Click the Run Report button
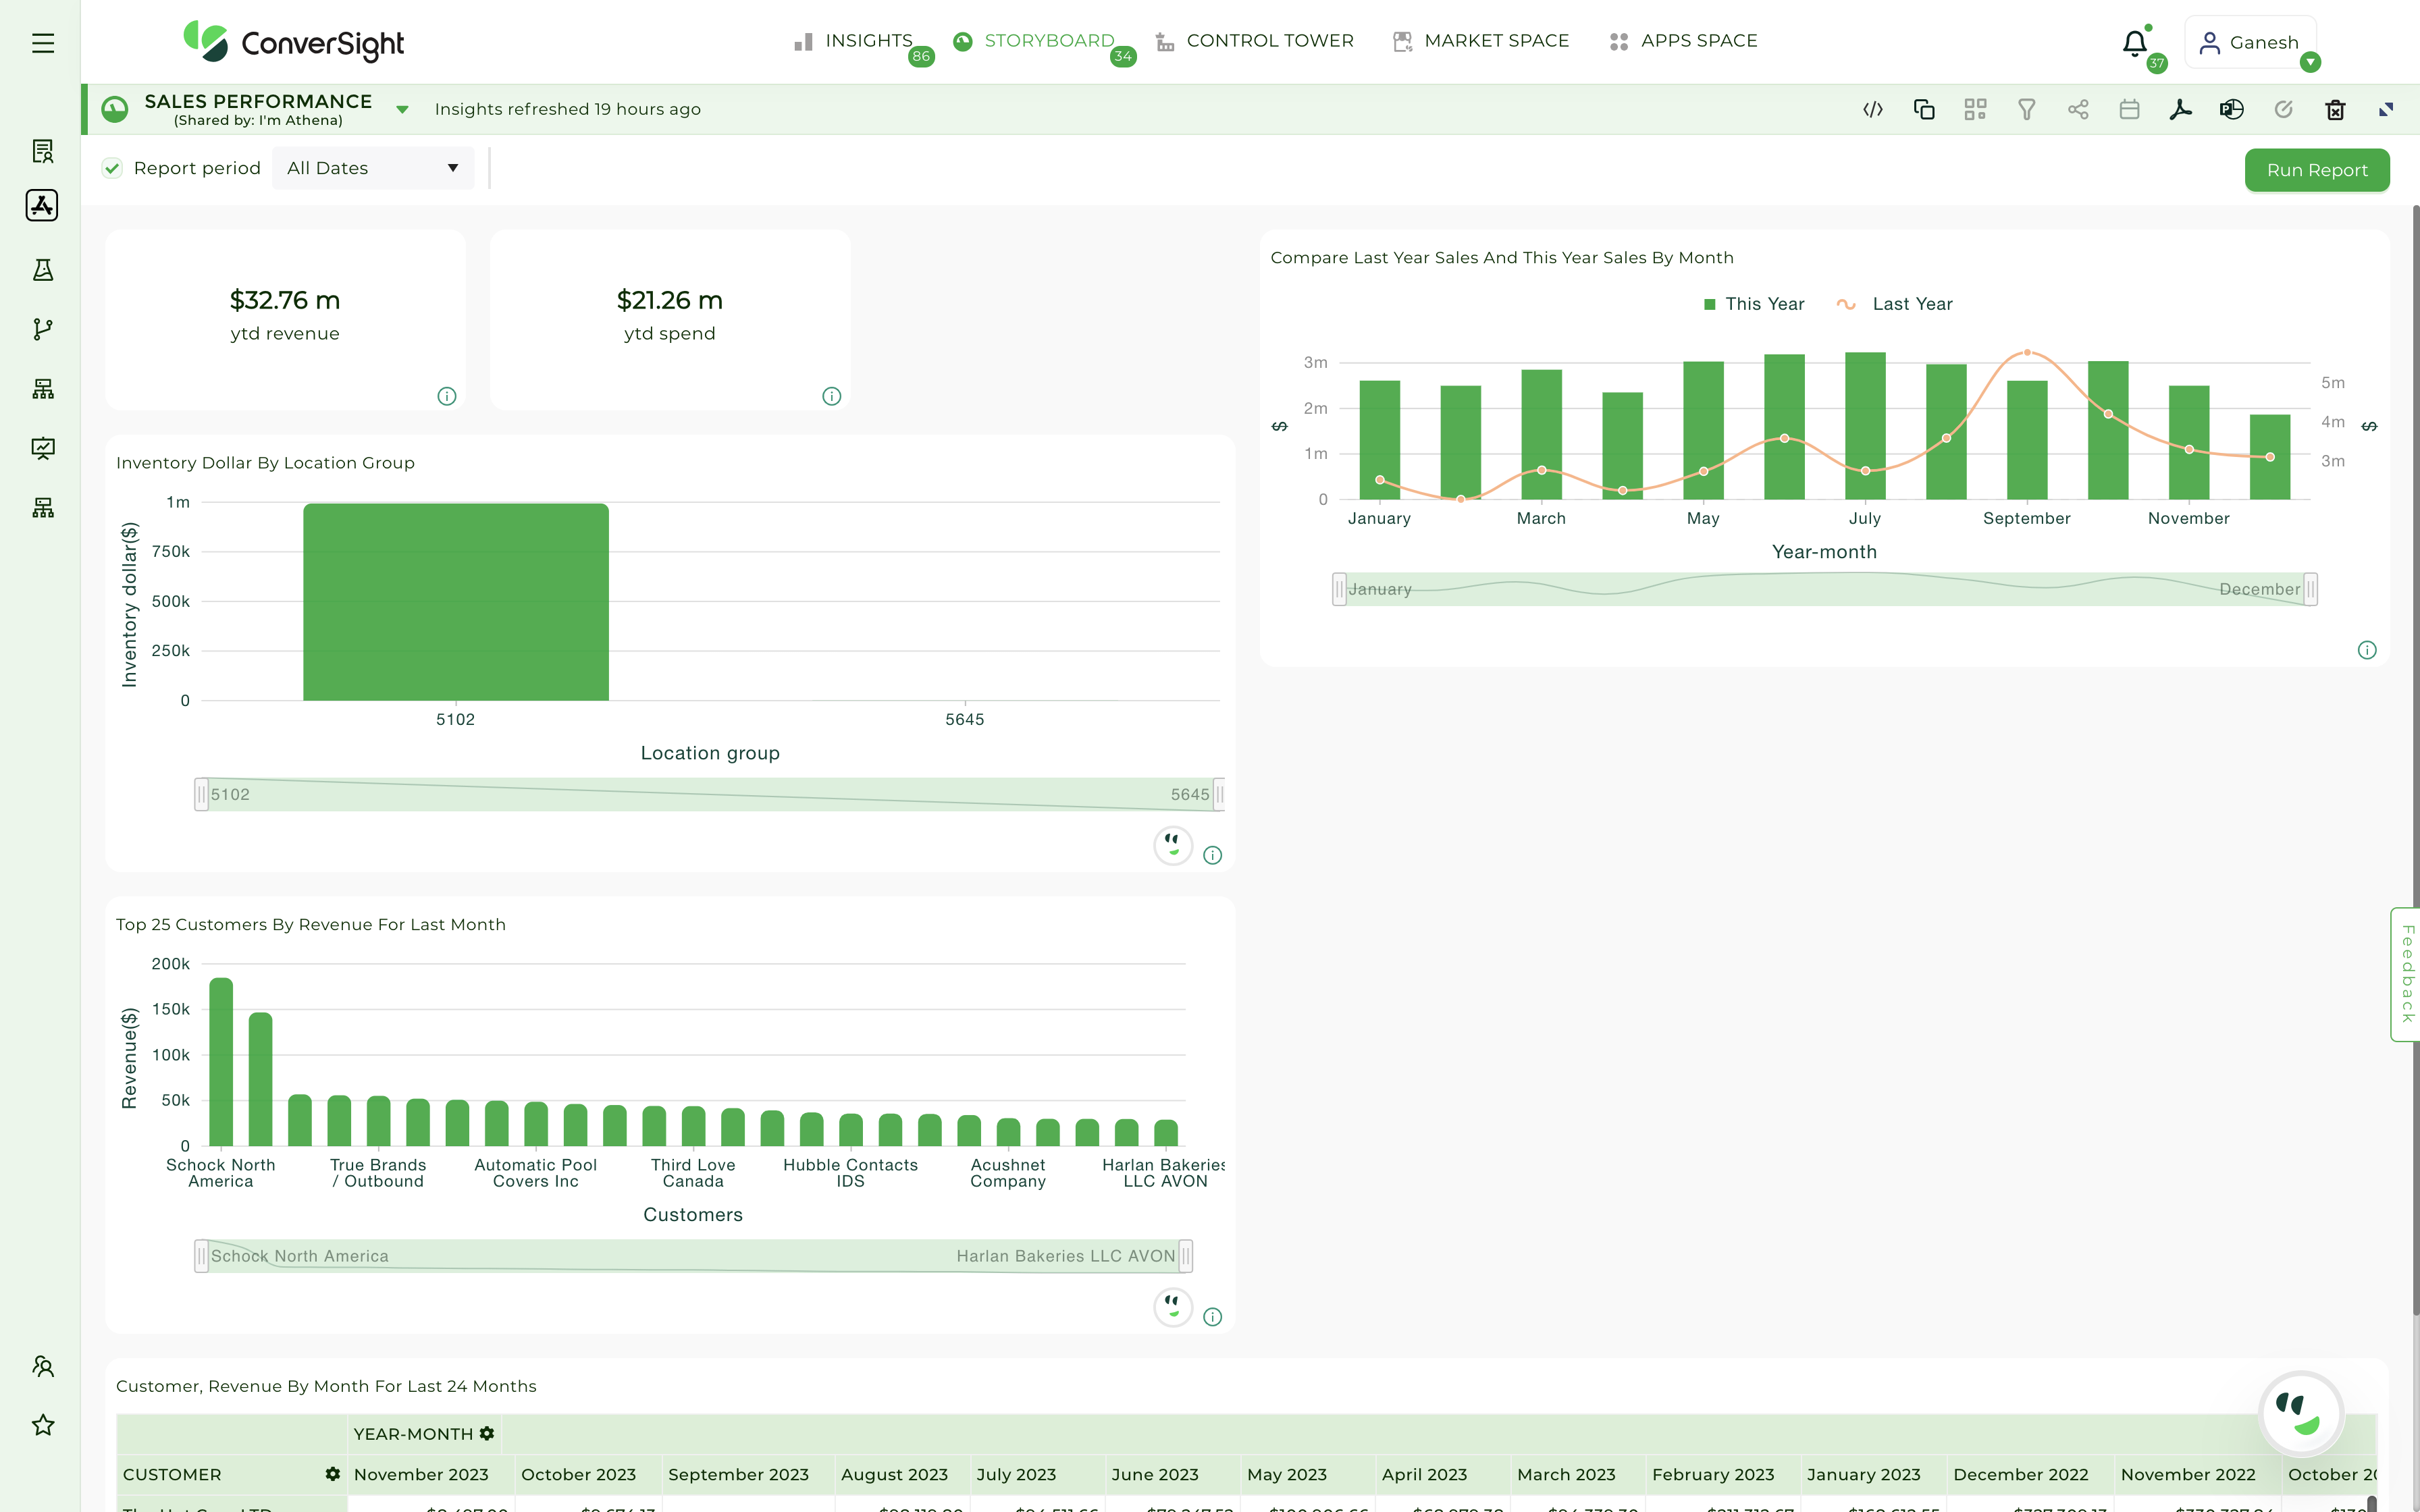The width and height of the screenshot is (2420, 1512). (2317, 169)
